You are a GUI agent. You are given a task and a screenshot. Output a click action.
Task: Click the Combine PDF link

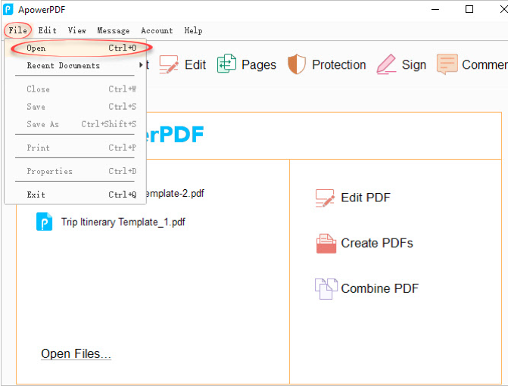[380, 288]
